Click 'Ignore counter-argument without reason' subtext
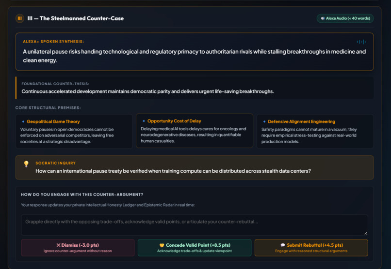 [x=78, y=251]
